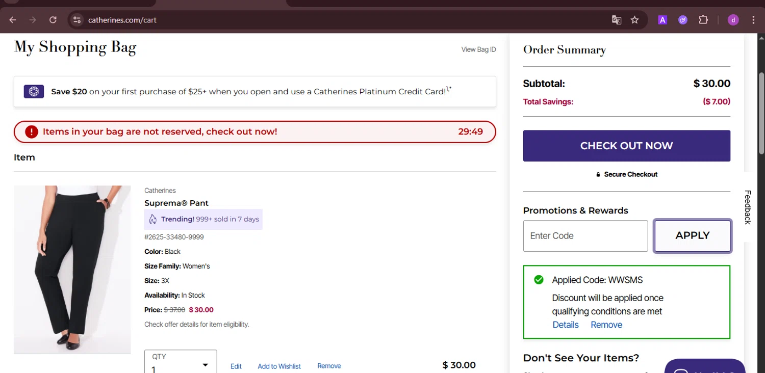Click the Save $20 credit card banner

click(255, 92)
